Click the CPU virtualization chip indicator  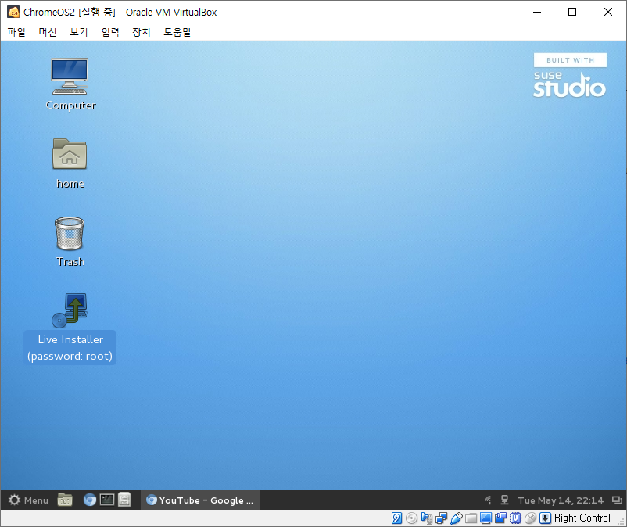515,518
